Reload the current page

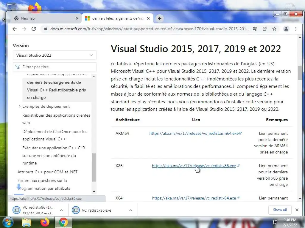[x=34, y=29]
